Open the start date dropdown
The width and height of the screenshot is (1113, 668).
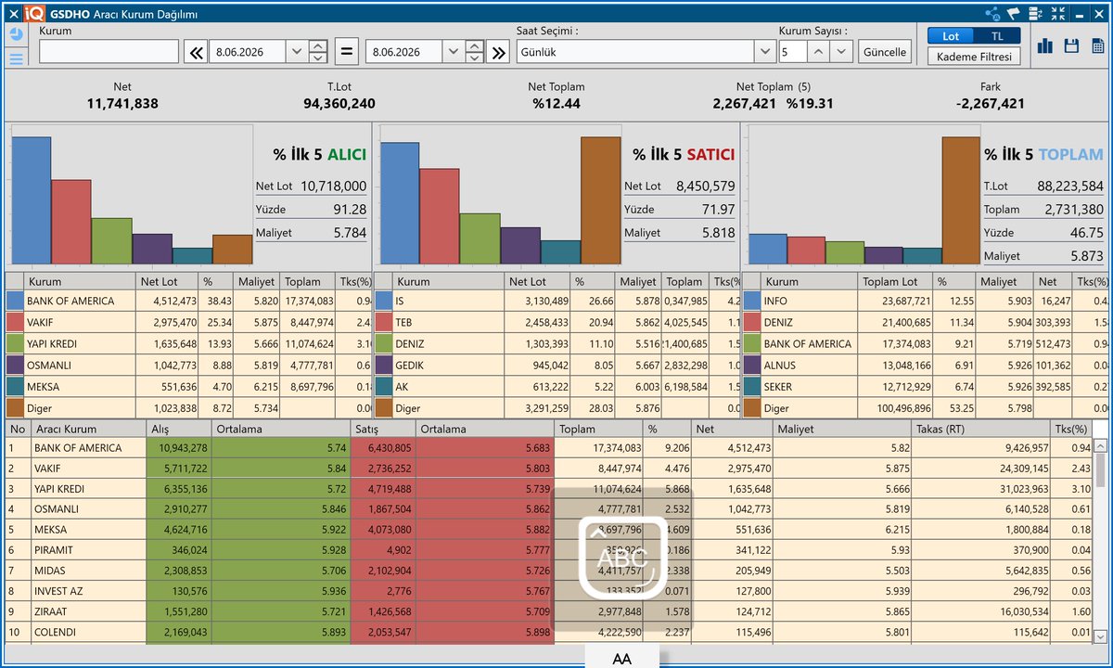[296, 52]
